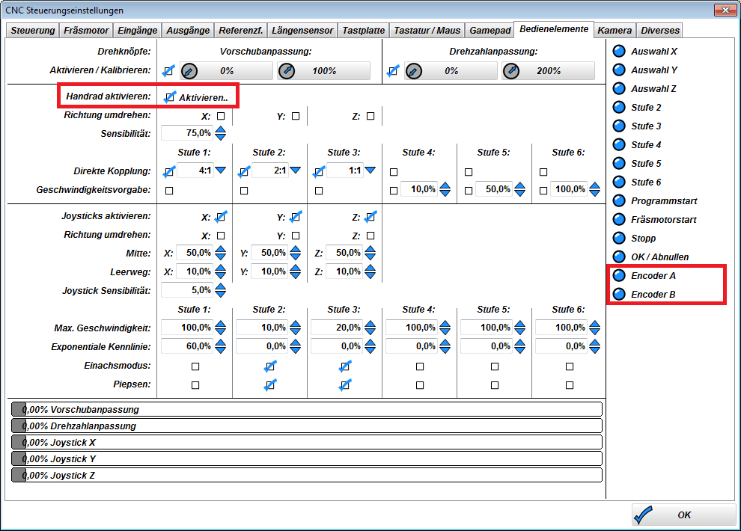This screenshot has height=531, width=741.
Task: Toggle the Handrad Aktivieren checkbox
Action: (x=169, y=97)
